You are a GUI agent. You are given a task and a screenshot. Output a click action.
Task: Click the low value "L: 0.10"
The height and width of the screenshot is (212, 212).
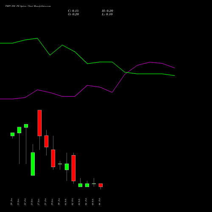(107, 14)
